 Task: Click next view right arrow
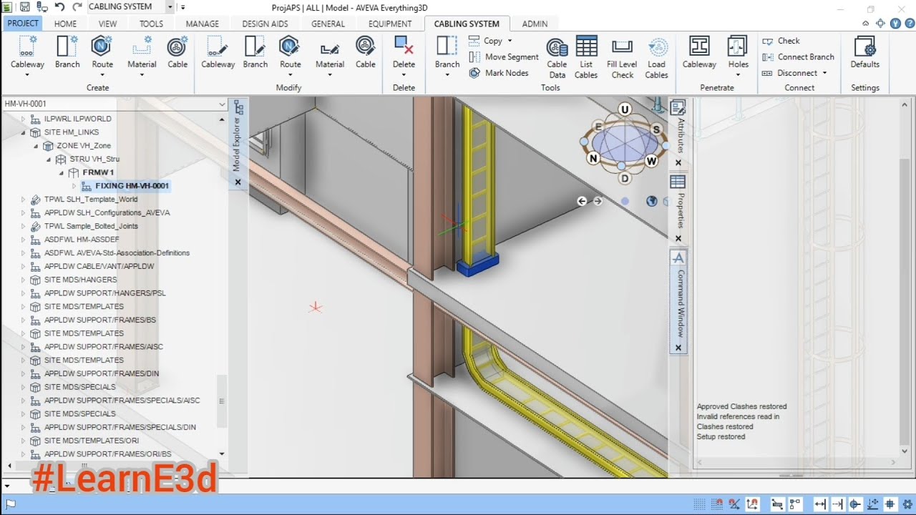[598, 202]
